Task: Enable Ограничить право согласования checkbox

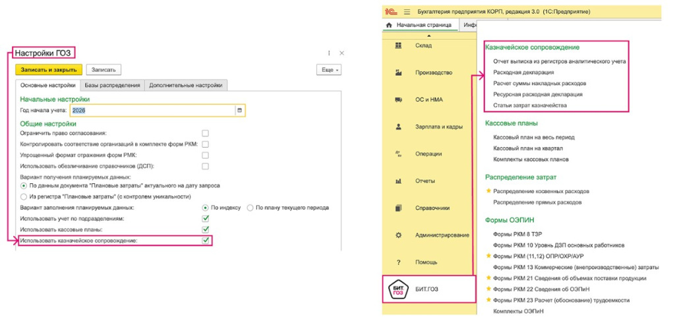Action: (x=206, y=133)
